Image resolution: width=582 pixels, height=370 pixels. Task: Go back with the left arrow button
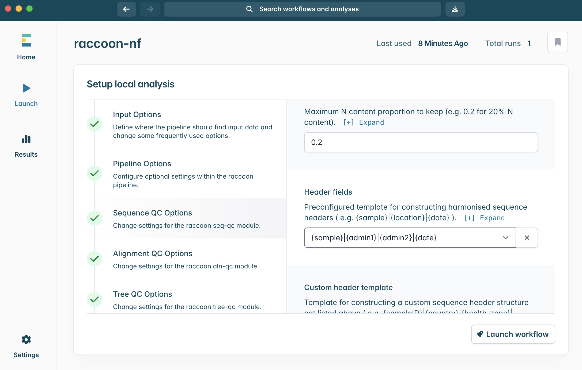click(x=126, y=9)
